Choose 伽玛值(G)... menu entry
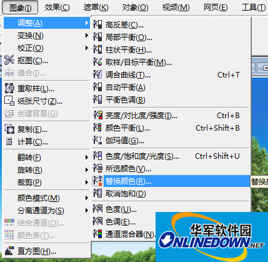Screen dimensions: 268x262 tap(171, 140)
